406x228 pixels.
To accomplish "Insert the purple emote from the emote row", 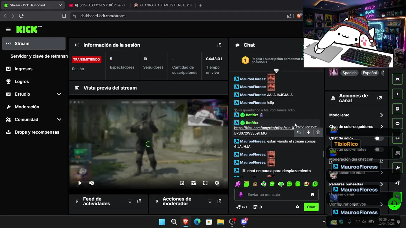I will point(238,184).
